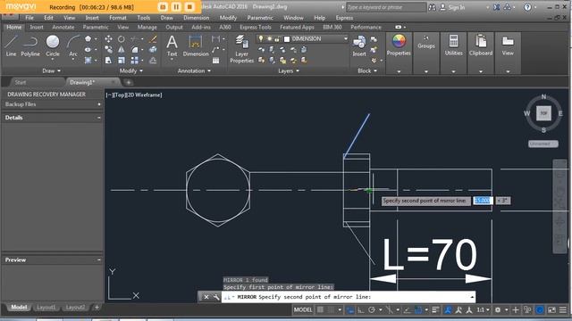The height and width of the screenshot is (321, 572).
Task: Switch to the Layout1 tab
Action: pyautogui.click(x=46, y=307)
